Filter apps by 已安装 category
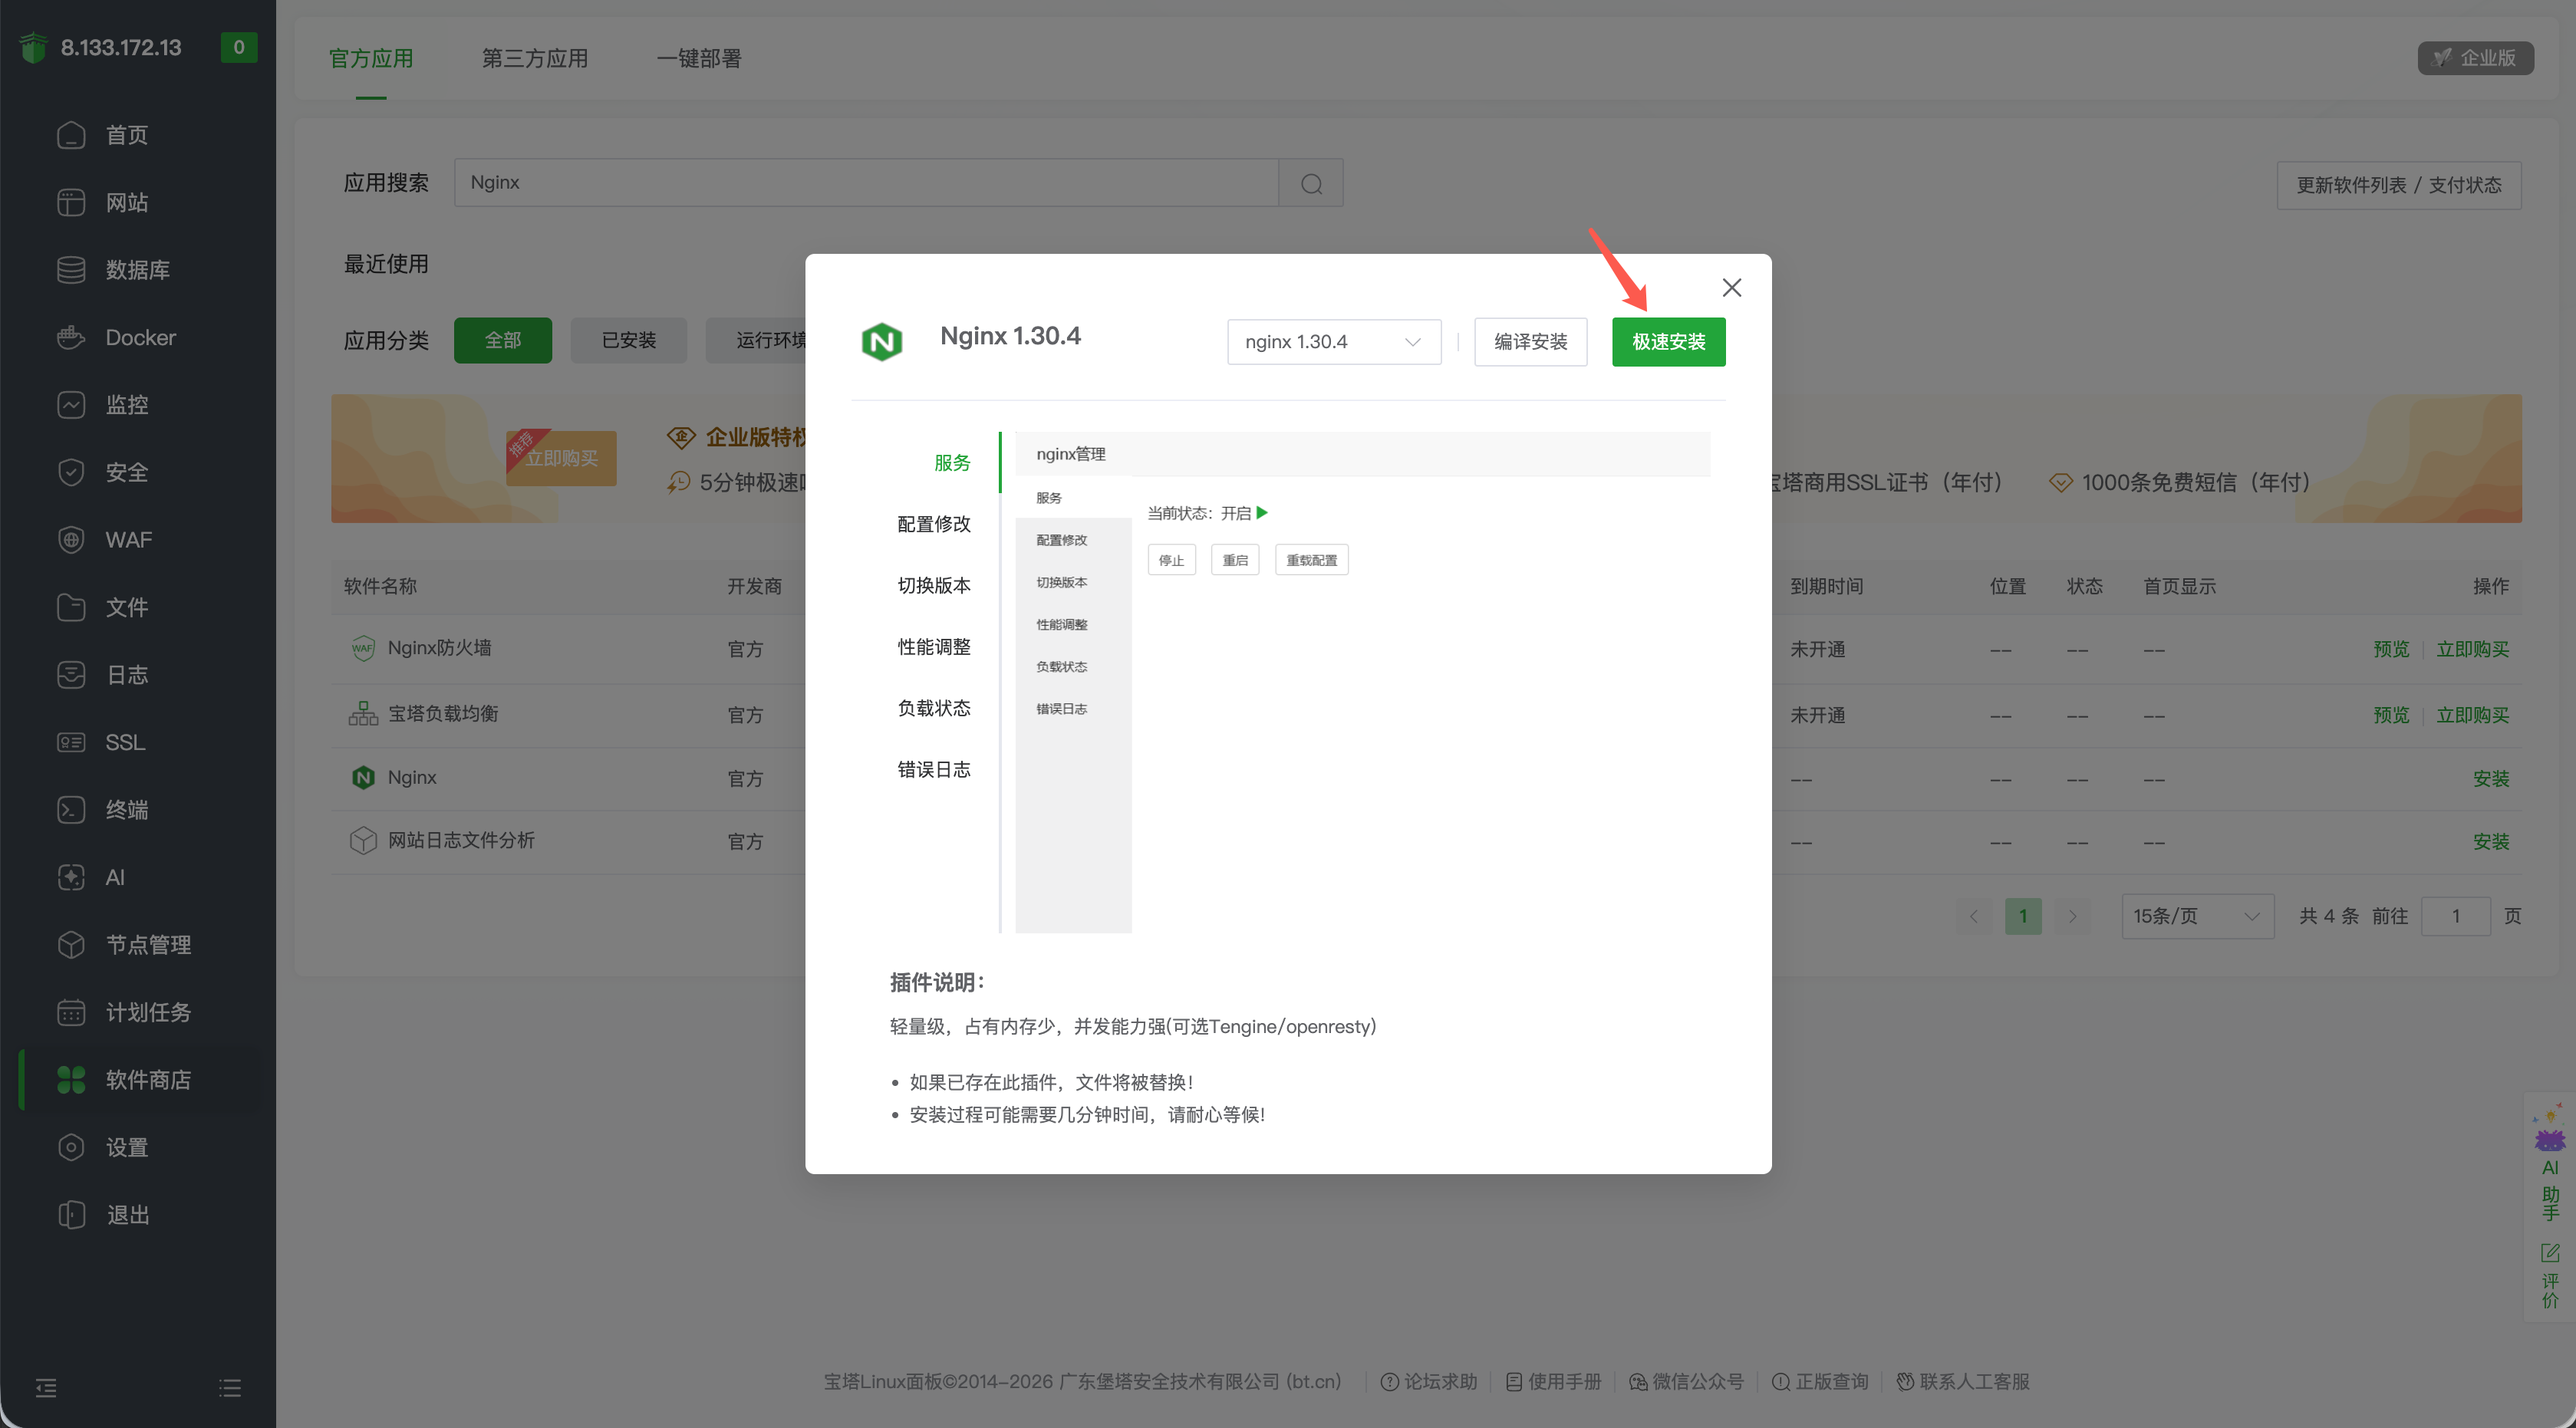 coord(629,340)
